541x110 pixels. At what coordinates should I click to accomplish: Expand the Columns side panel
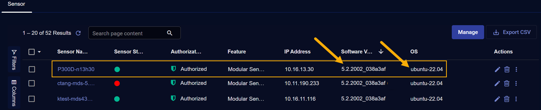14,93
